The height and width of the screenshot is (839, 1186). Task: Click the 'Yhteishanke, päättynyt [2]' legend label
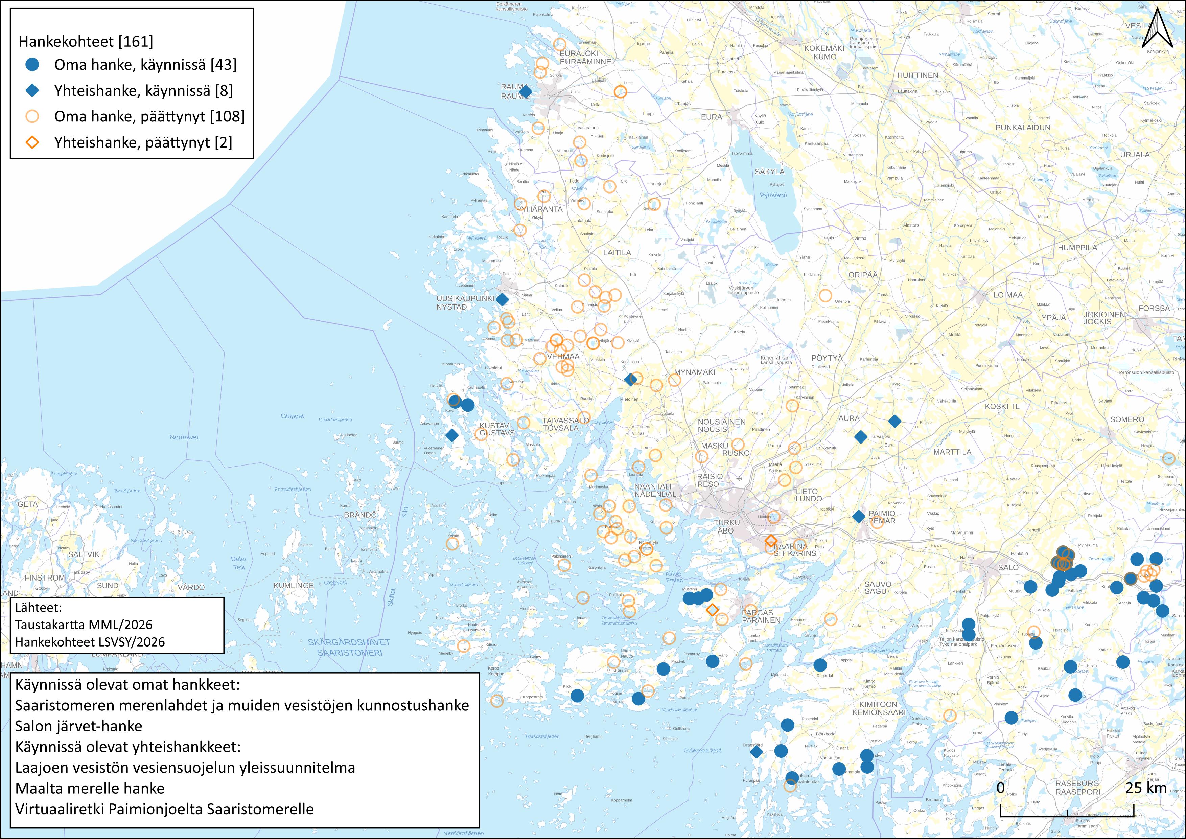[x=143, y=142]
